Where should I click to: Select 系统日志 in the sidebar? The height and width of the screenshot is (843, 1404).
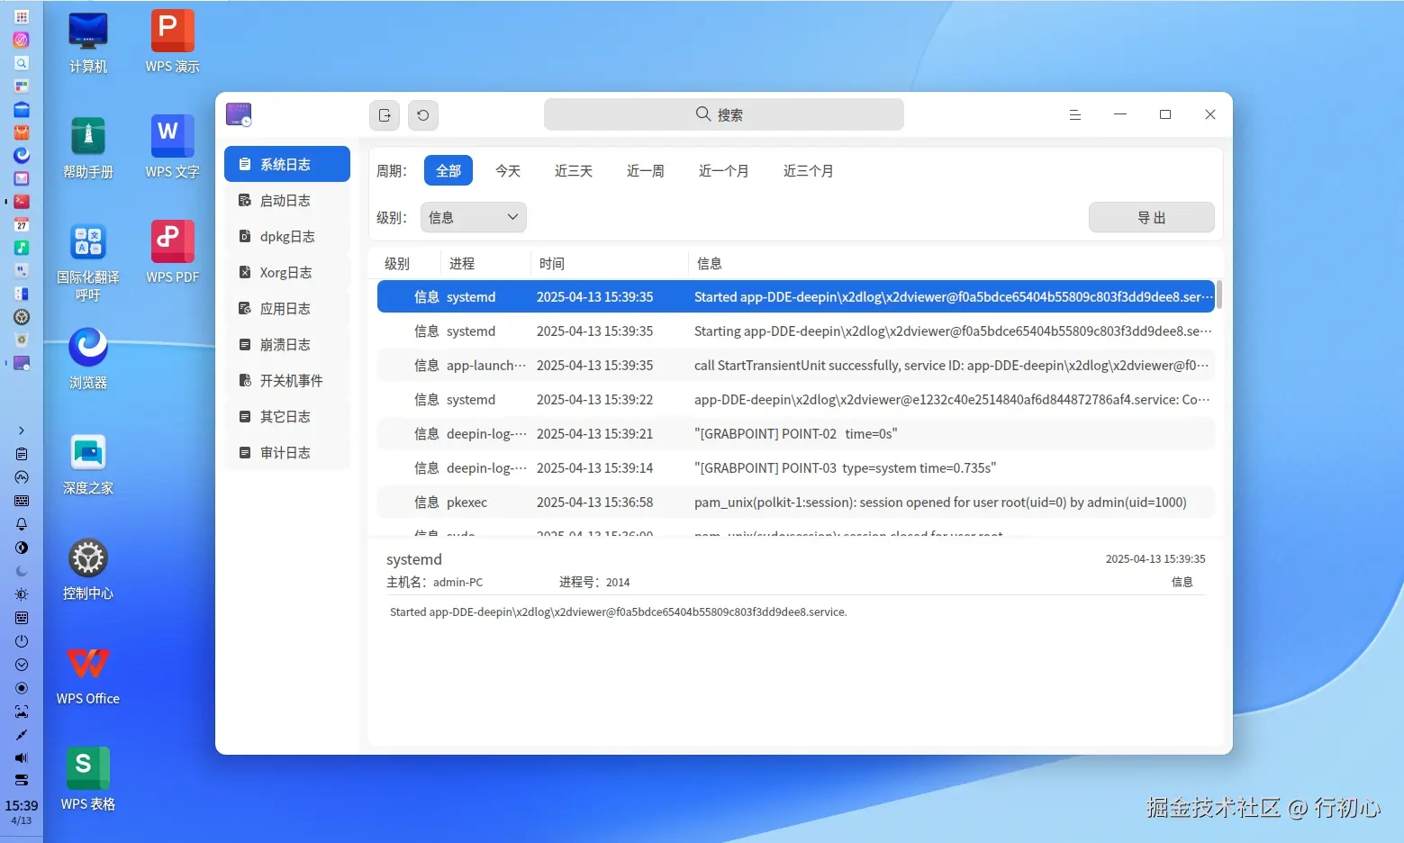[287, 164]
